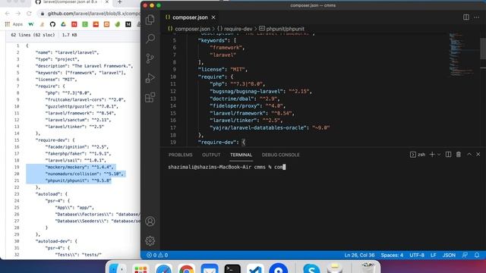Open the Search view in activity bar

150,39
